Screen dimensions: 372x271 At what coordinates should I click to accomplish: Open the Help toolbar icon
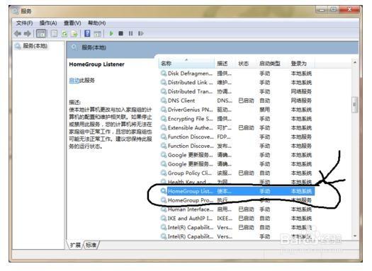[x=87, y=33]
